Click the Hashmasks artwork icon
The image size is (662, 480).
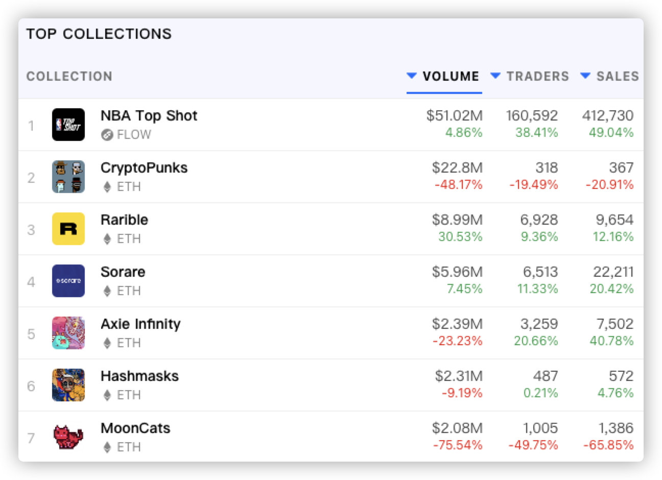(x=68, y=385)
